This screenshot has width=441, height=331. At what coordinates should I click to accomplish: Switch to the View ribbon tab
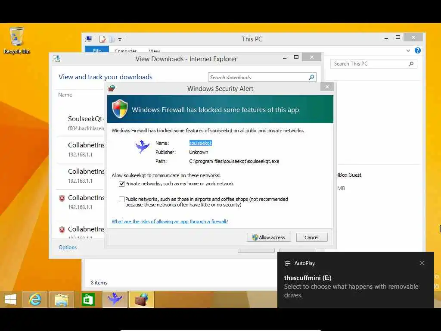click(155, 51)
